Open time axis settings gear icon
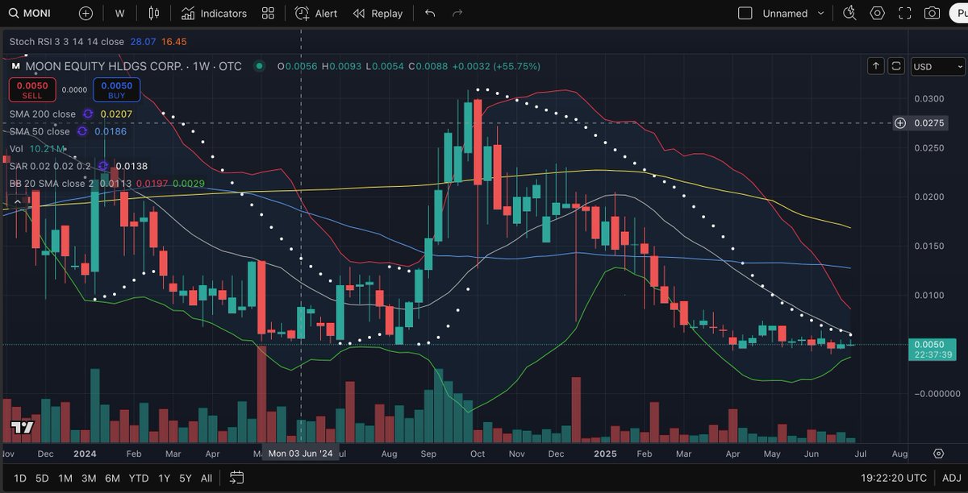968x493 pixels. [x=939, y=454]
